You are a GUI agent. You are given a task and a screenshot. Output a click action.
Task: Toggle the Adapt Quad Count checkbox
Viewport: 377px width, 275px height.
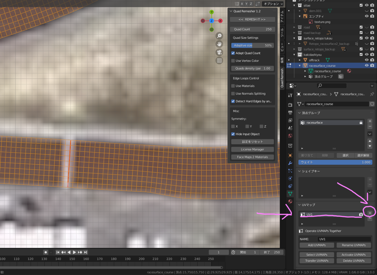233,53
